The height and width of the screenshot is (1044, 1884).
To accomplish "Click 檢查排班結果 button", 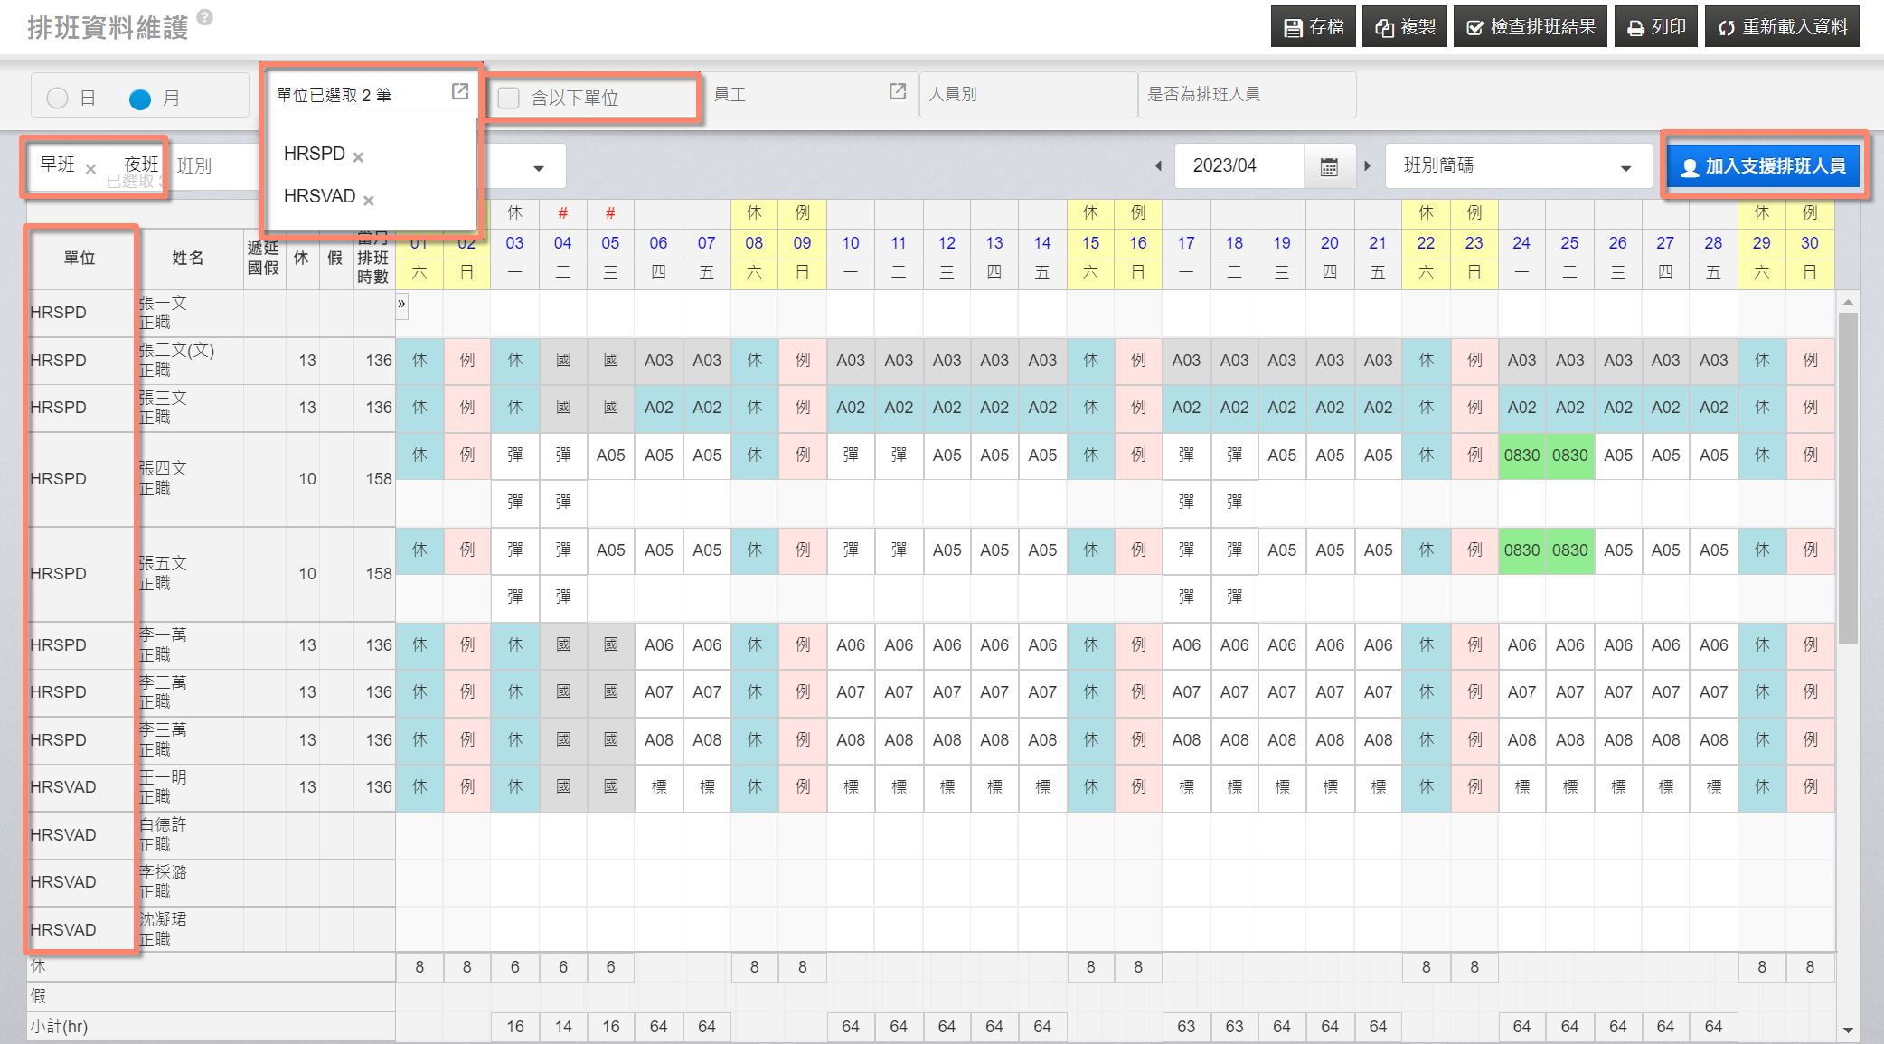I will coord(1530,27).
